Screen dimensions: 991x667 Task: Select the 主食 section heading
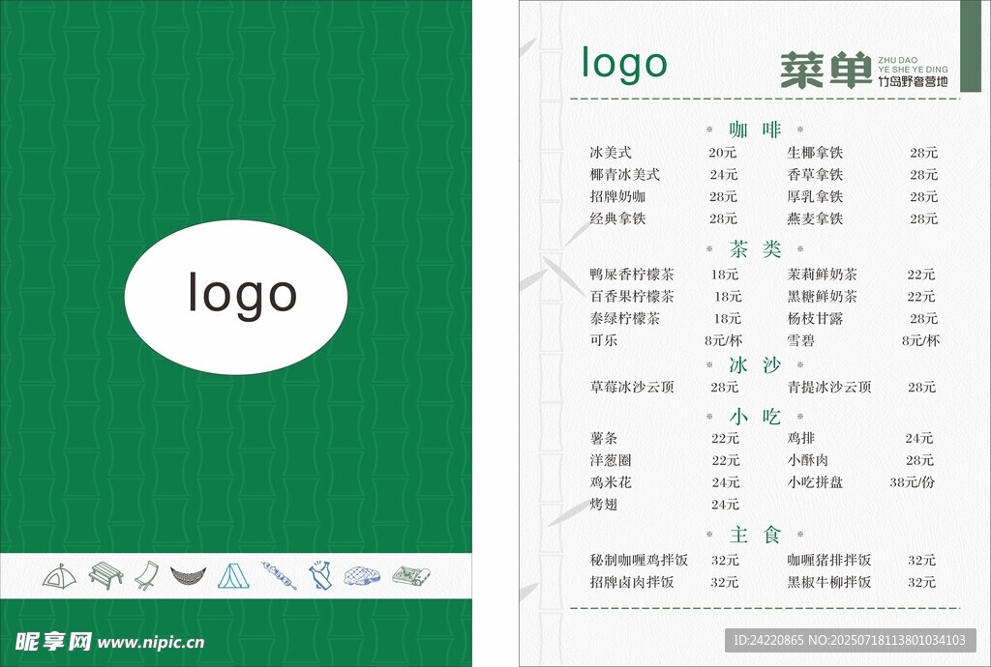coord(755,534)
